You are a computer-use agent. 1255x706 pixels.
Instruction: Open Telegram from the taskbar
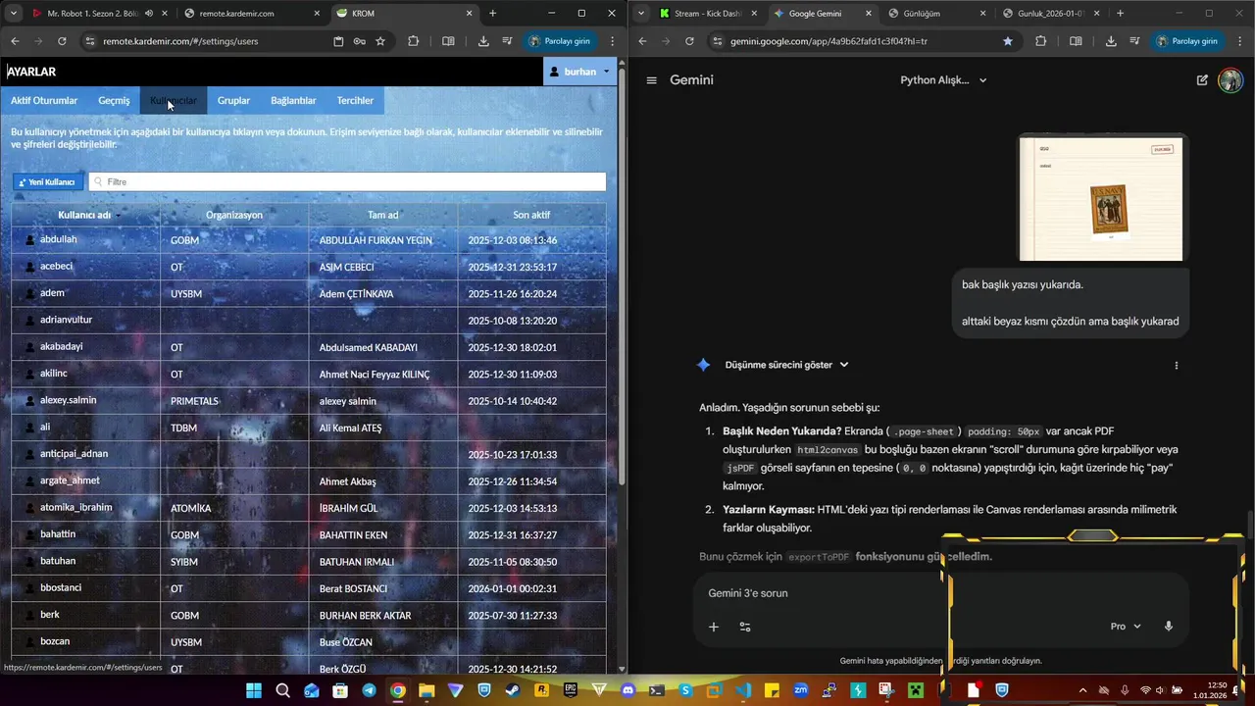click(369, 690)
